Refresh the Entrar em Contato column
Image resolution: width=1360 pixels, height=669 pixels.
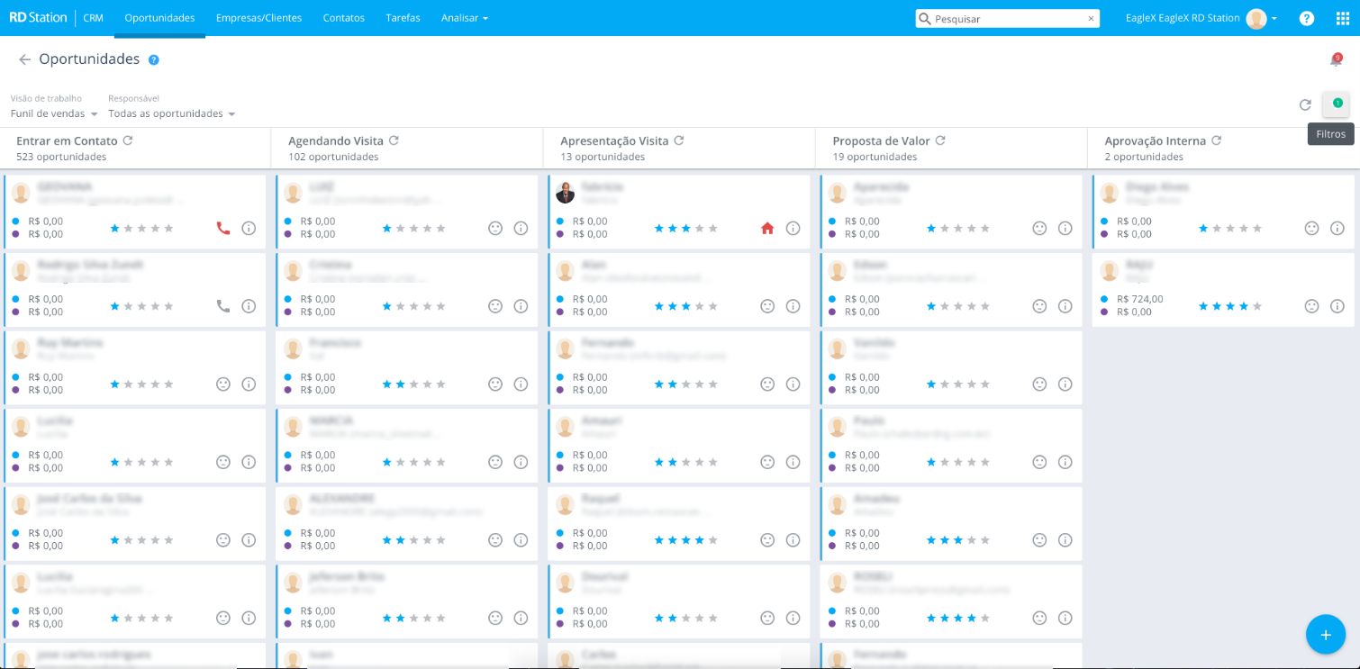[x=128, y=140]
